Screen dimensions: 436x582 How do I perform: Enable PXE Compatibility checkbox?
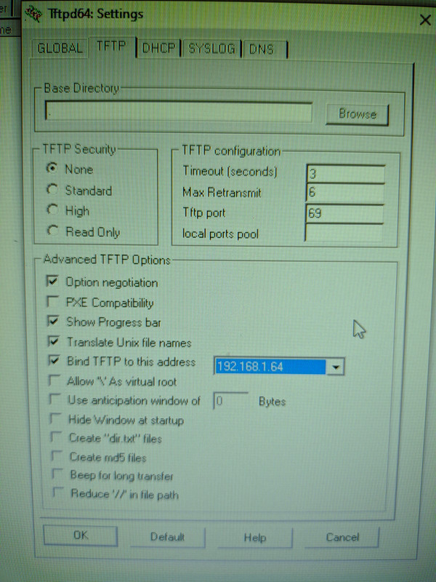(x=52, y=301)
